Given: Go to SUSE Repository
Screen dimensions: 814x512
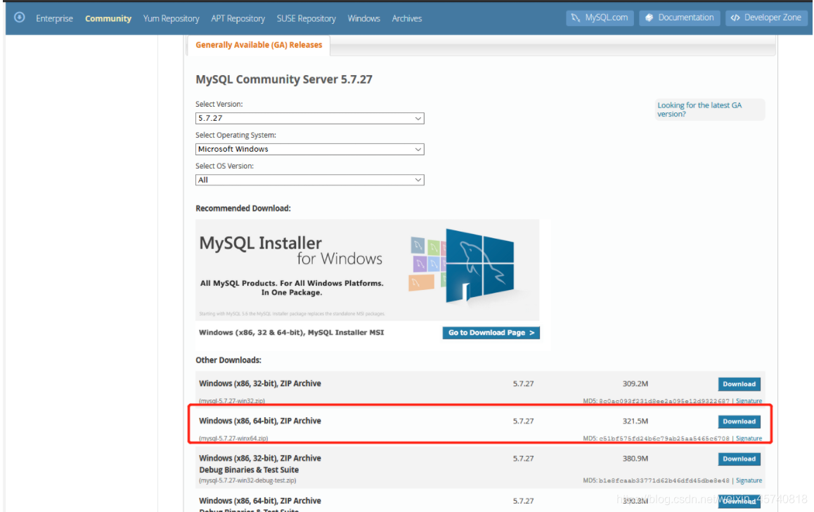Looking at the screenshot, I should (x=306, y=18).
